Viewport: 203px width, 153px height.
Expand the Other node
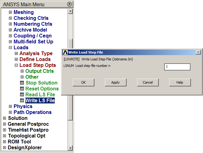pyautogui.click(x=22, y=77)
